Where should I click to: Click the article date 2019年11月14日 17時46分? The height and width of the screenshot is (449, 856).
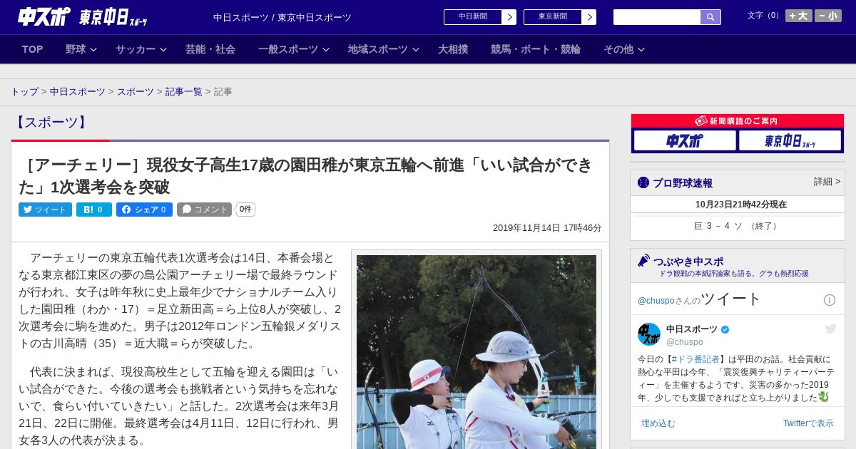(x=547, y=228)
